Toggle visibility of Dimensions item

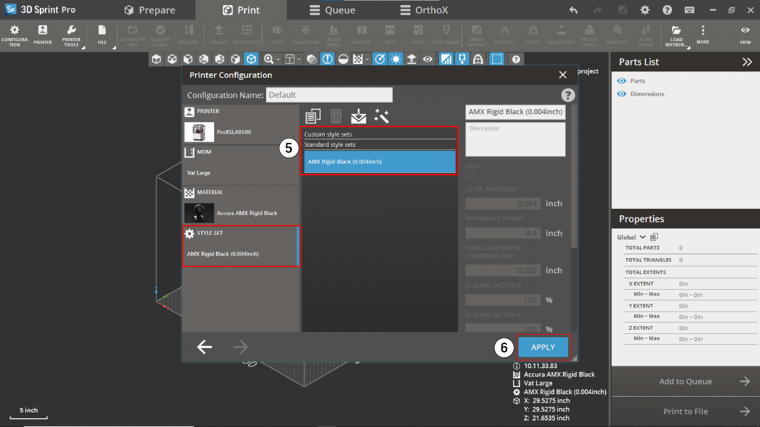tap(621, 94)
